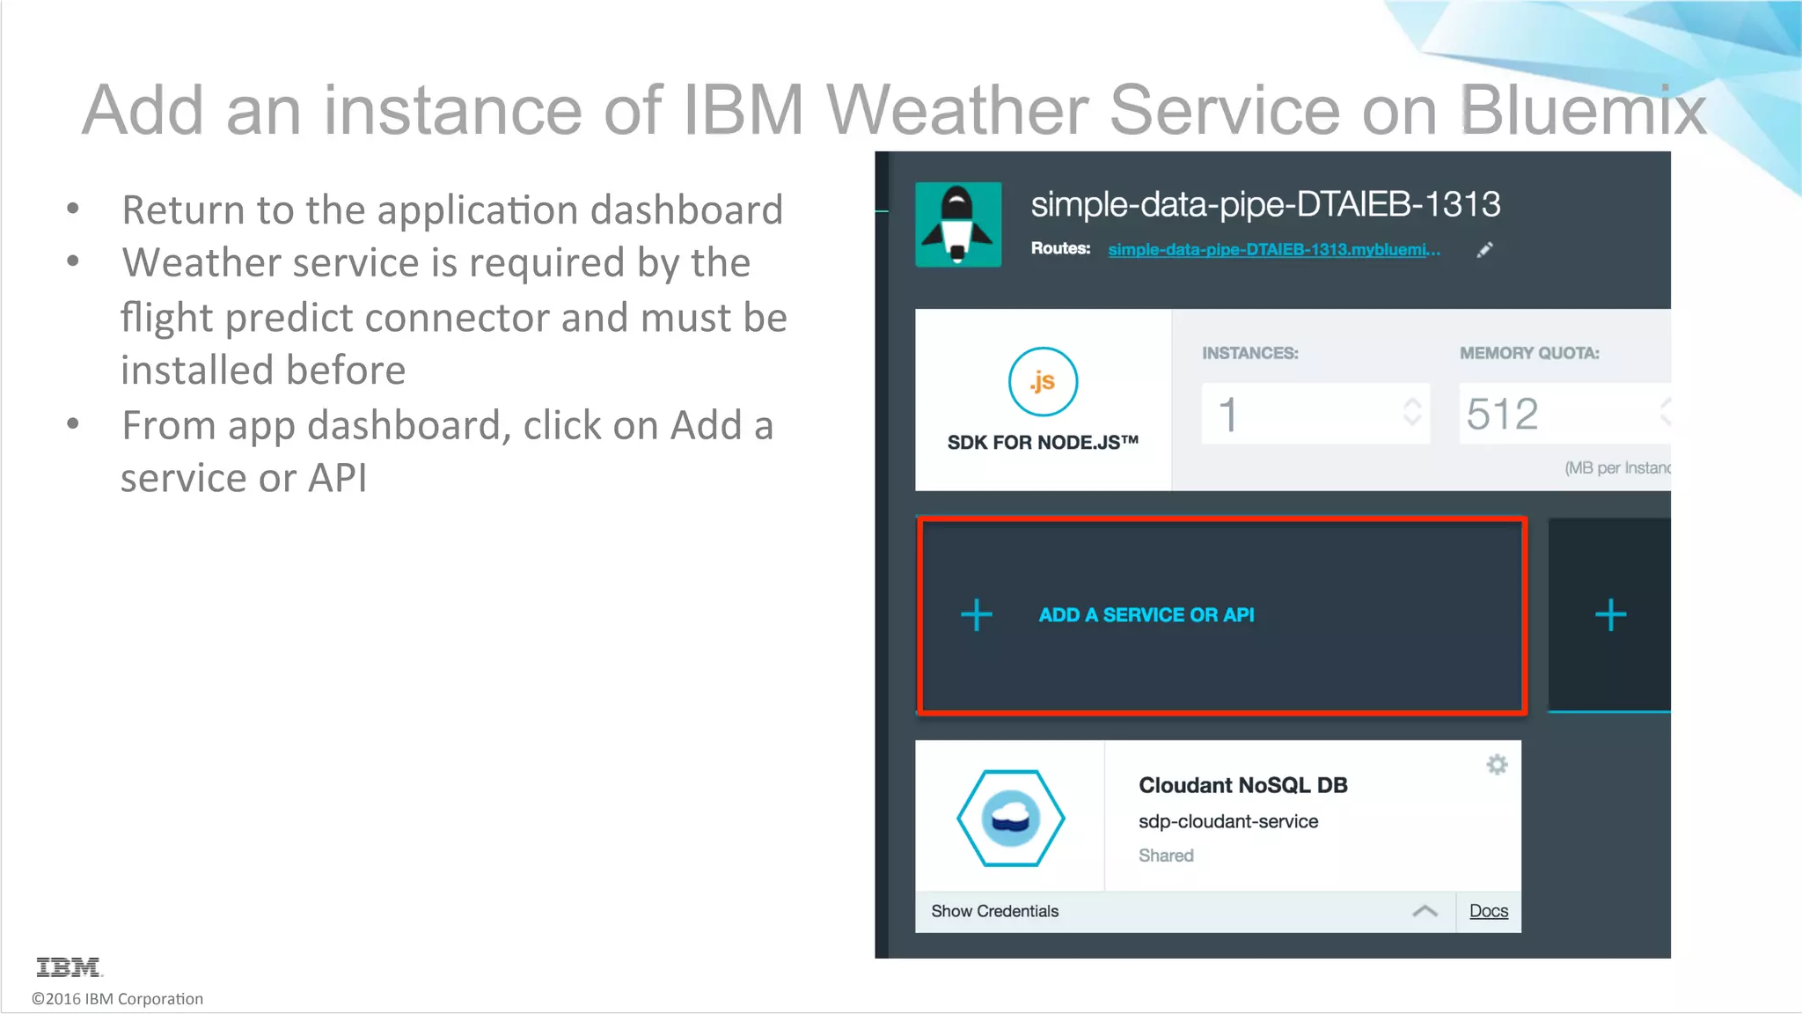The height and width of the screenshot is (1014, 1802).
Task: Click the plus icon beside Add a Service
Action: (977, 615)
